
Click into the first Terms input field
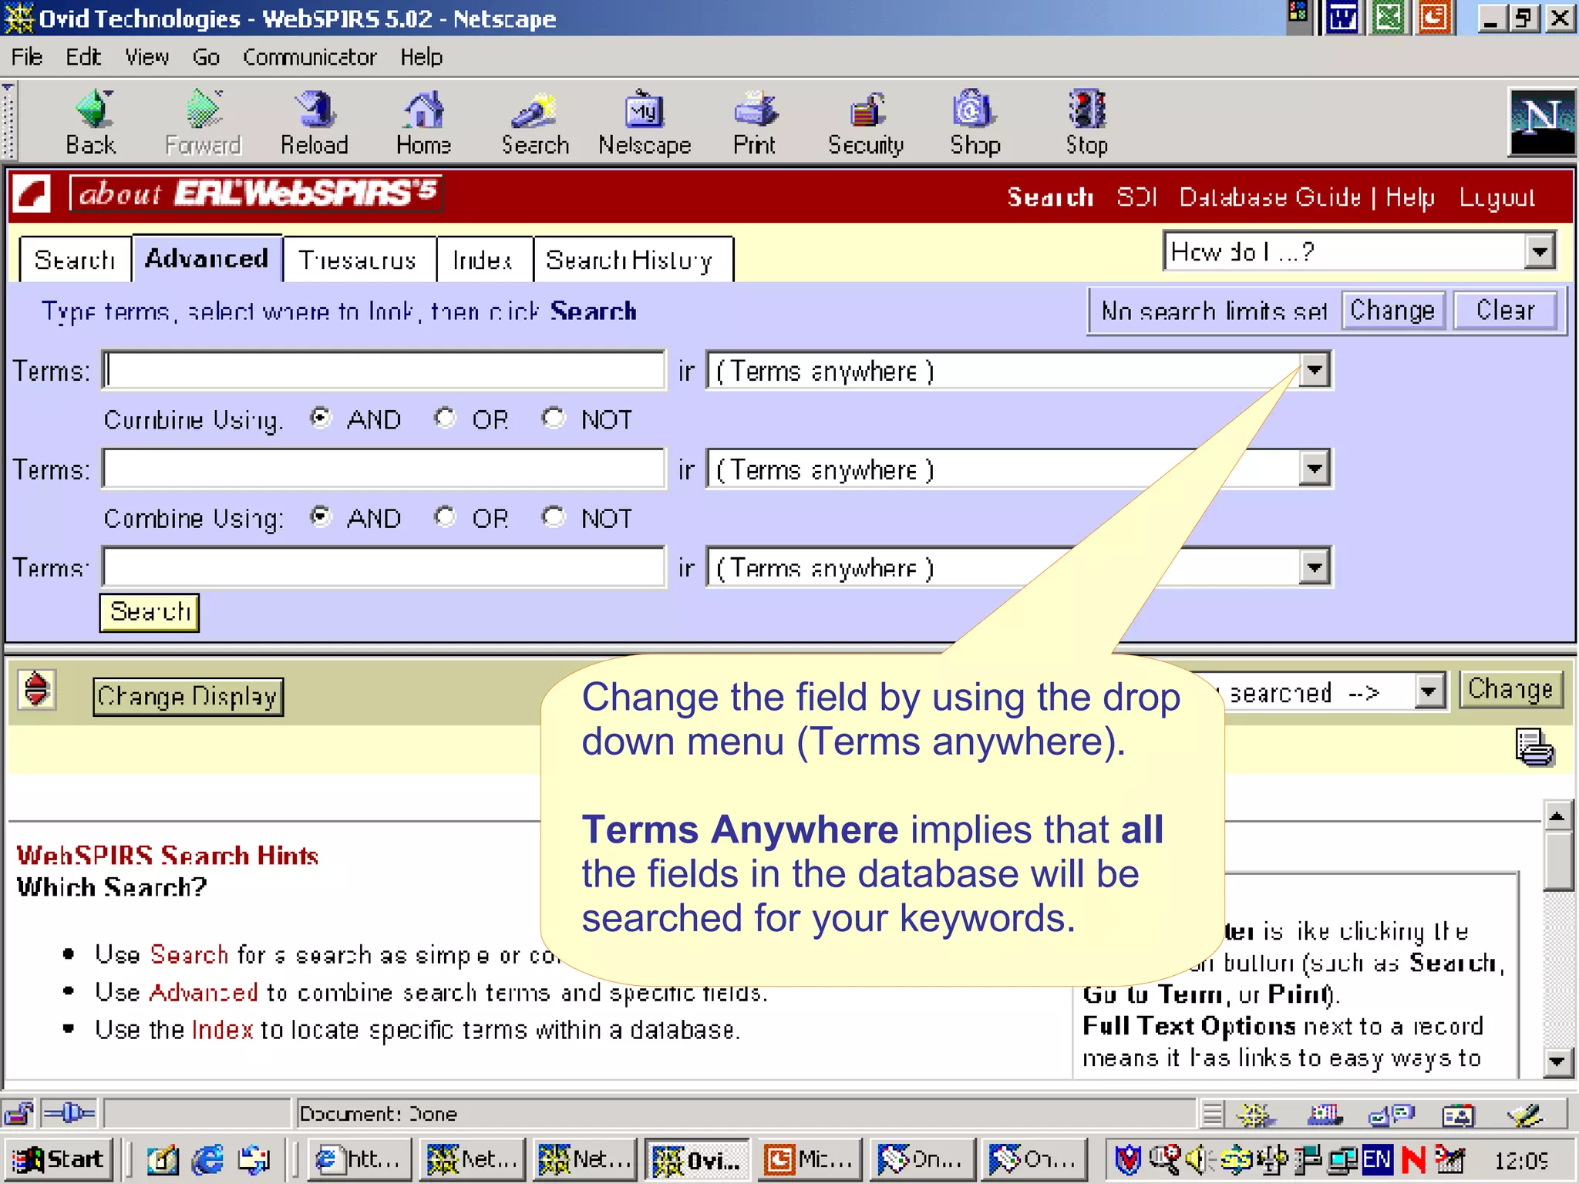(x=384, y=370)
